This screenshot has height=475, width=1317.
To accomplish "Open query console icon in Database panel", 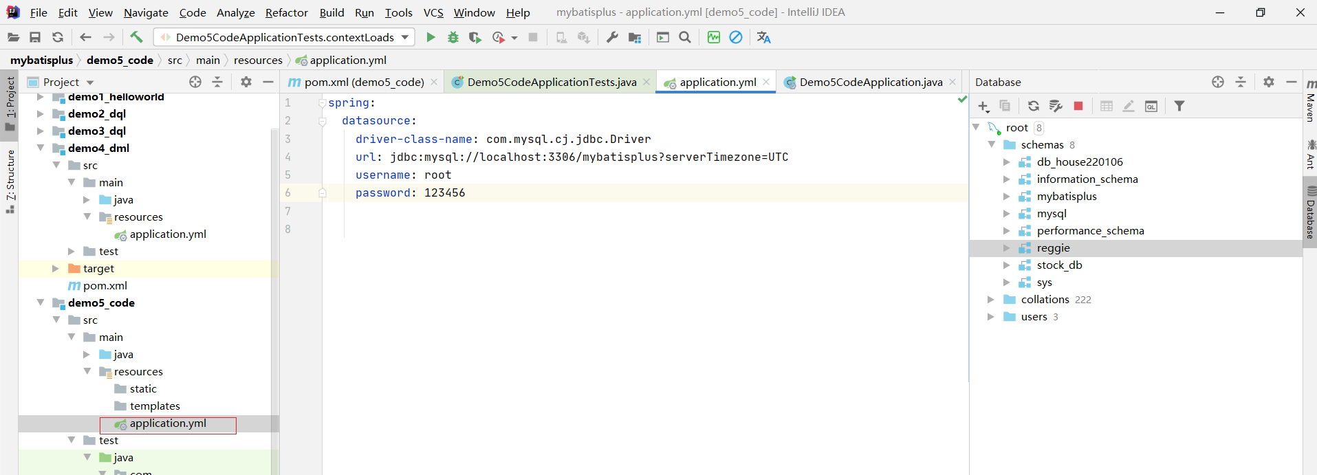I will tap(1151, 106).
